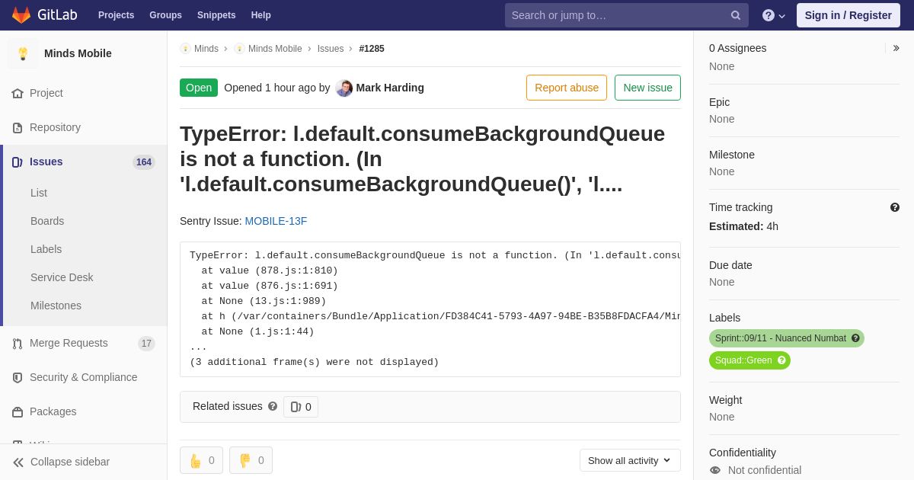Go to Issues breadcrumb link

(x=331, y=49)
